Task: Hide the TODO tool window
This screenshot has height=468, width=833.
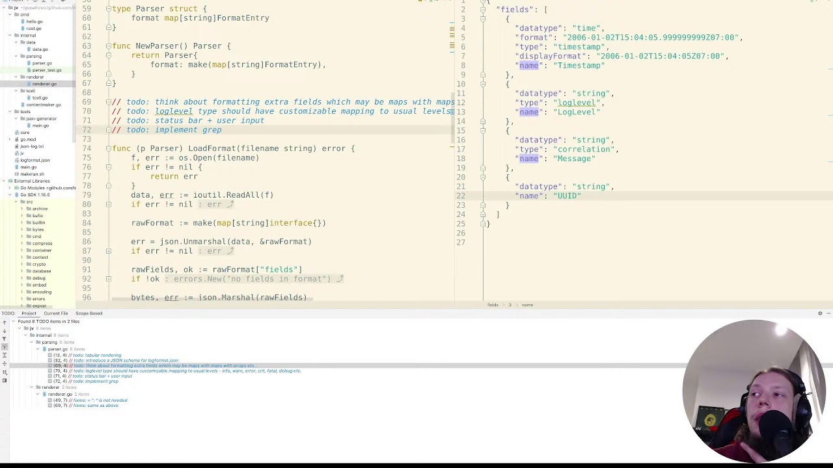Action: [828, 313]
